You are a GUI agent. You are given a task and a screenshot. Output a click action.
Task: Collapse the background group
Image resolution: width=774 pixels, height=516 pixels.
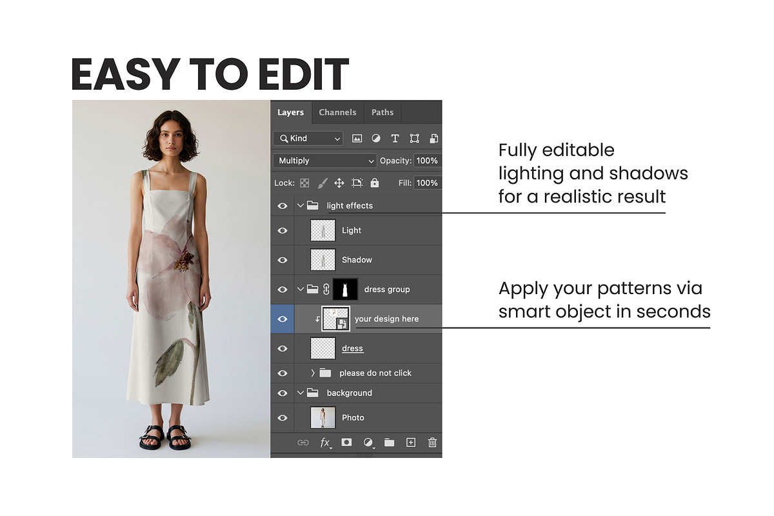pos(300,393)
